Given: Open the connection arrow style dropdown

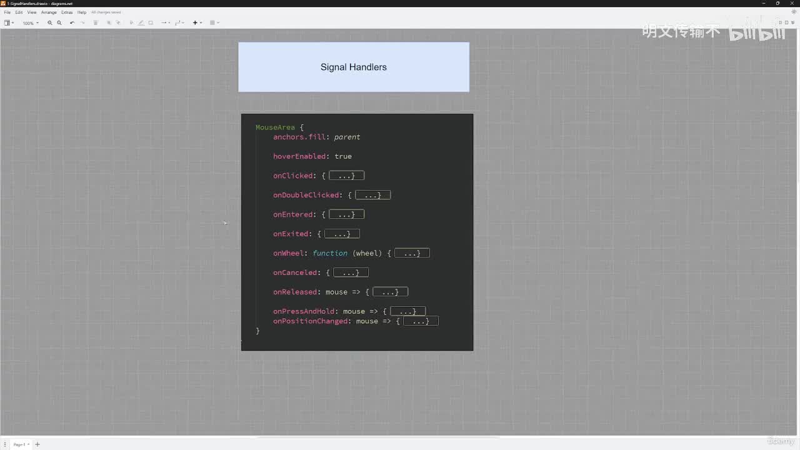Looking at the screenshot, I should 165,23.
